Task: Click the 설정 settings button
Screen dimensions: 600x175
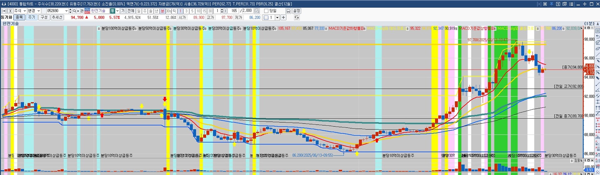Action: tap(297, 11)
